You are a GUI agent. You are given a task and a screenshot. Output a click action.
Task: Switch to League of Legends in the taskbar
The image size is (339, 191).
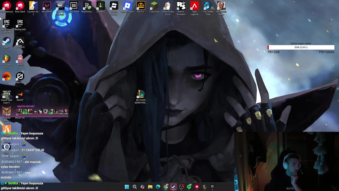[x=204, y=187]
